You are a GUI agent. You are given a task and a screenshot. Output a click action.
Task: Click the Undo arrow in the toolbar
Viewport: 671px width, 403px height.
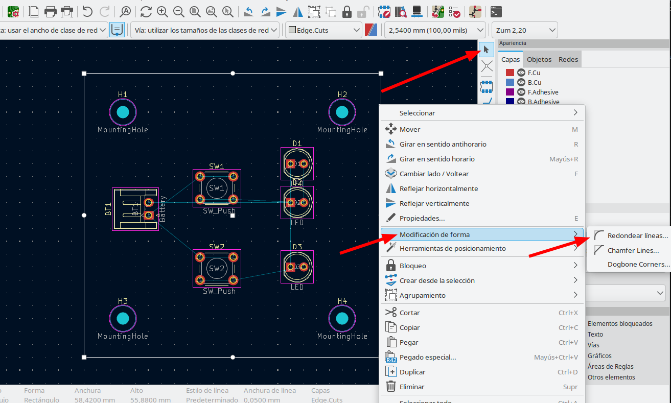(87, 11)
